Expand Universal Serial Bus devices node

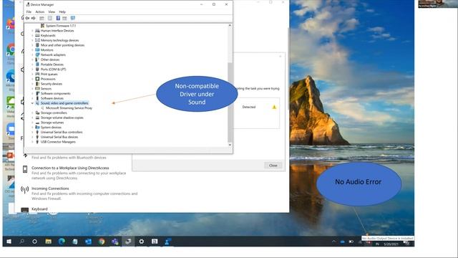(x=32, y=137)
